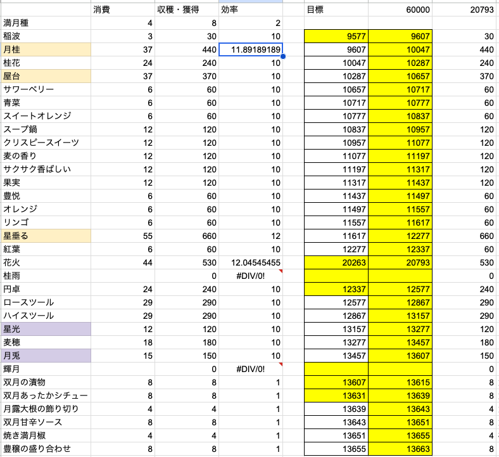Select the 双月あったかシチュー label cell
Image resolution: width=499 pixels, height=457 pixels.
46,396
